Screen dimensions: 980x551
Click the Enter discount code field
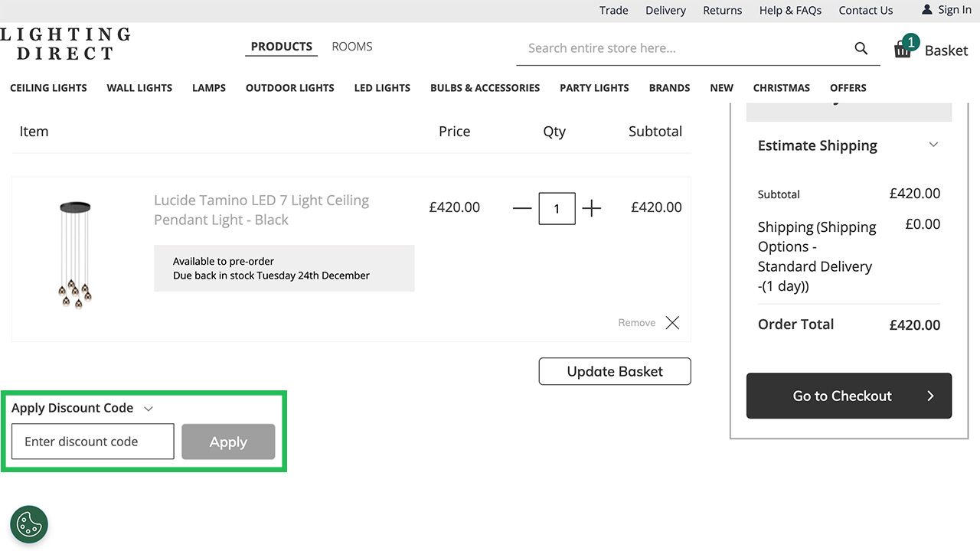click(92, 442)
